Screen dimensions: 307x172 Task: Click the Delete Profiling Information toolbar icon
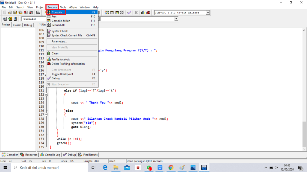(148, 13)
